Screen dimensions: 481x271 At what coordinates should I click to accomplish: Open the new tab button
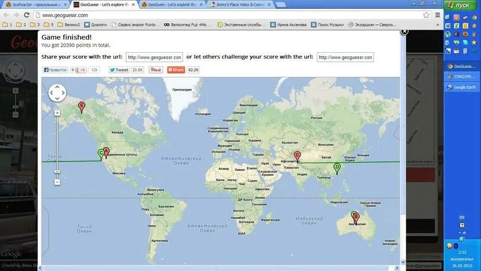[x=281, y=5]
